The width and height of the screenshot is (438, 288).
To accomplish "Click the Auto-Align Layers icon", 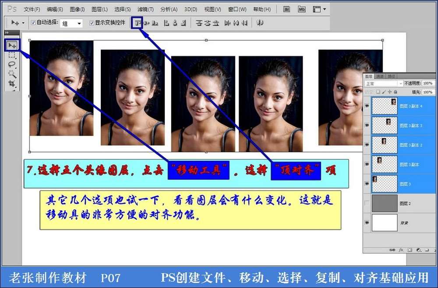I will coord(260,23).
